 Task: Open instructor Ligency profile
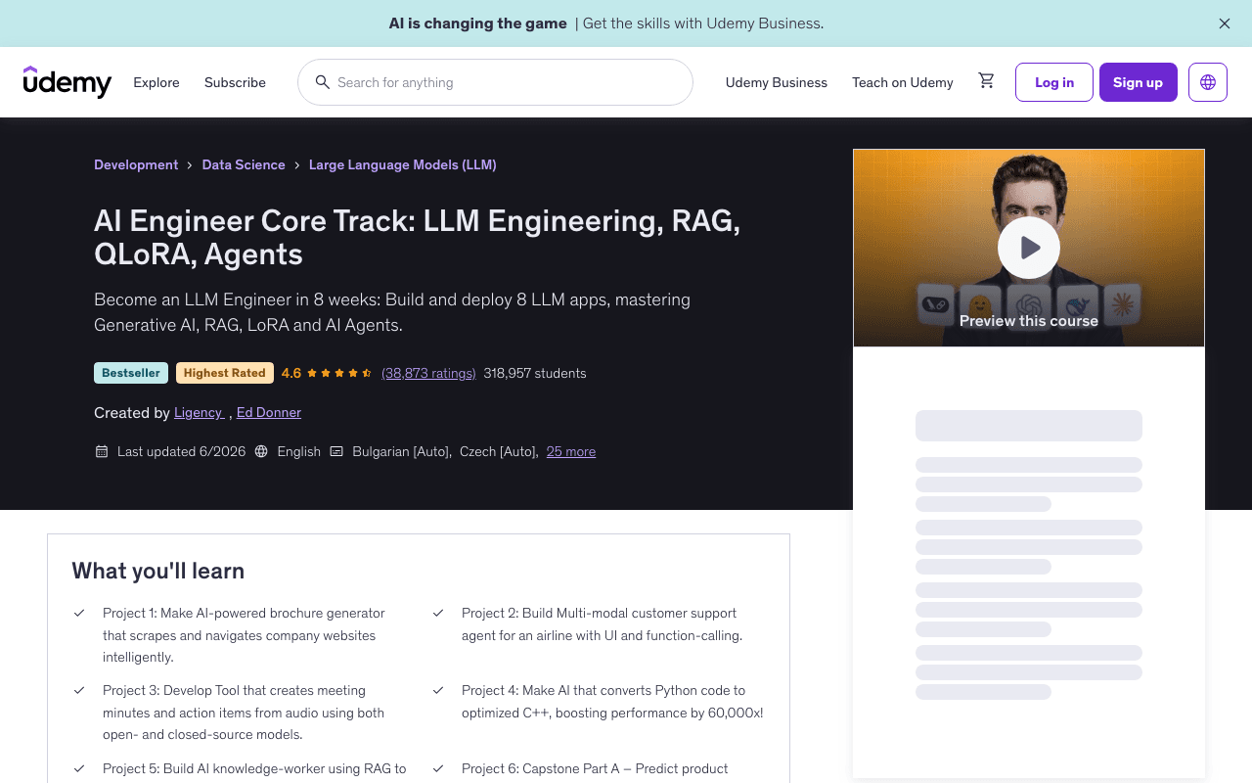pos(199,413)
